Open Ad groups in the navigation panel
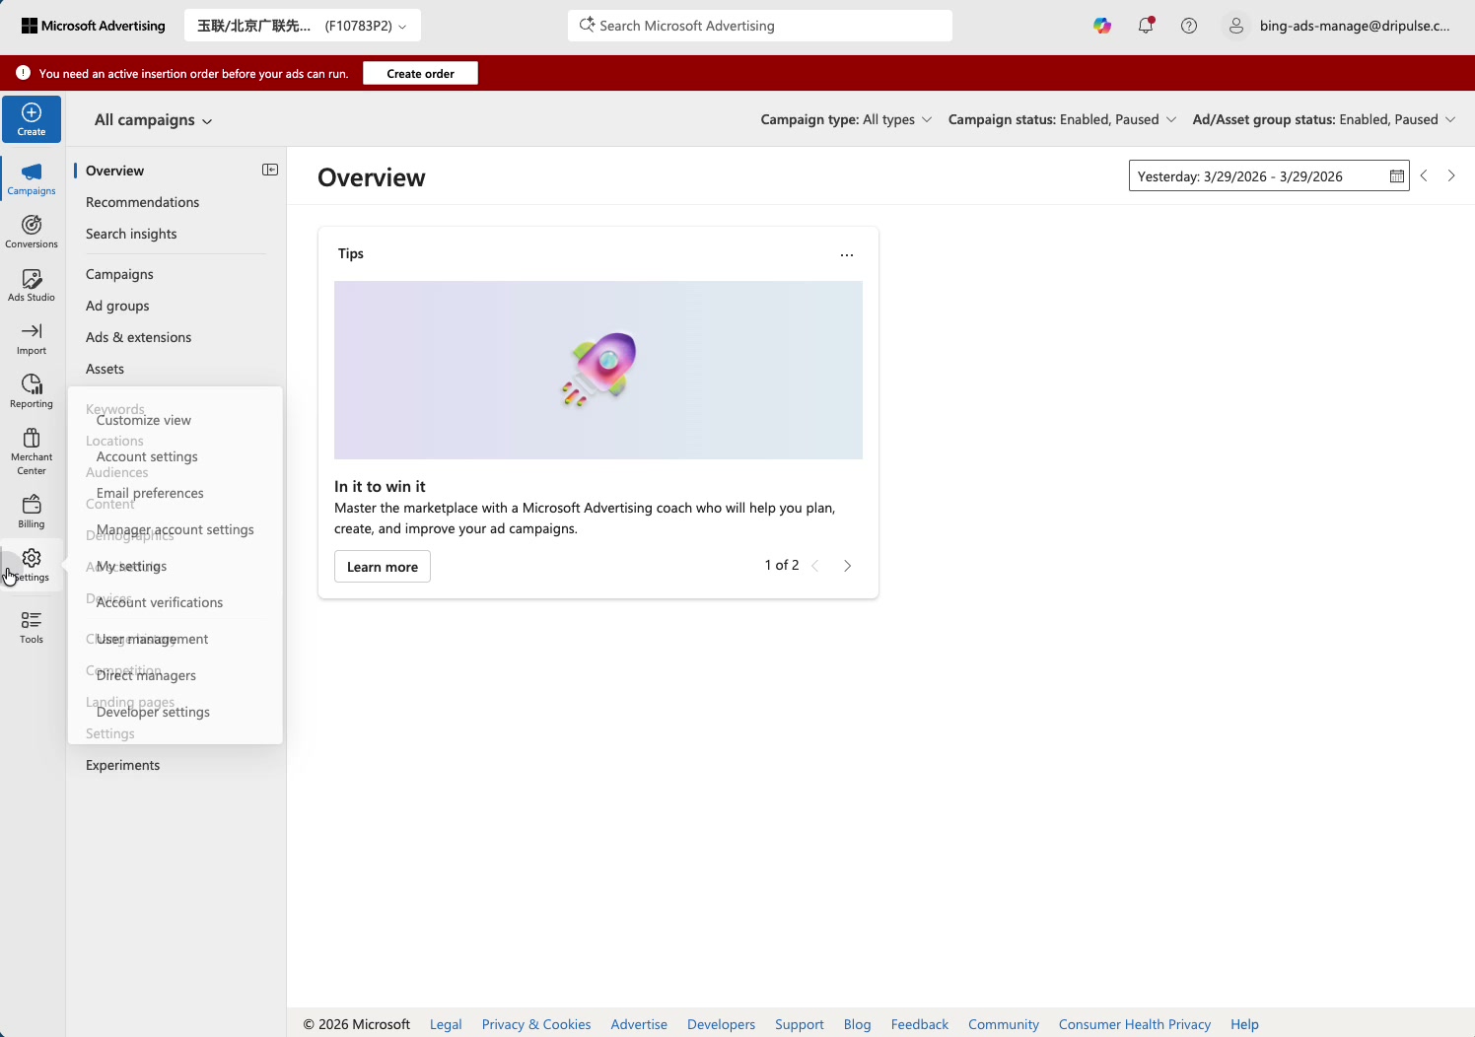 [x=117, y=306]
